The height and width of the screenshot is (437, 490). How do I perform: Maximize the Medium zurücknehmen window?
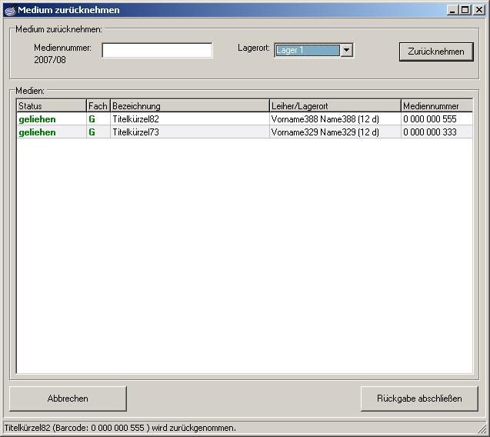[x=465, y=10]
